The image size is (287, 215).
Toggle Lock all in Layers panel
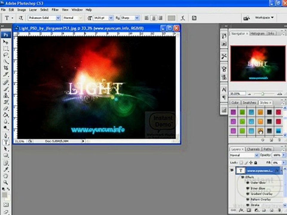tap(256, 162)
